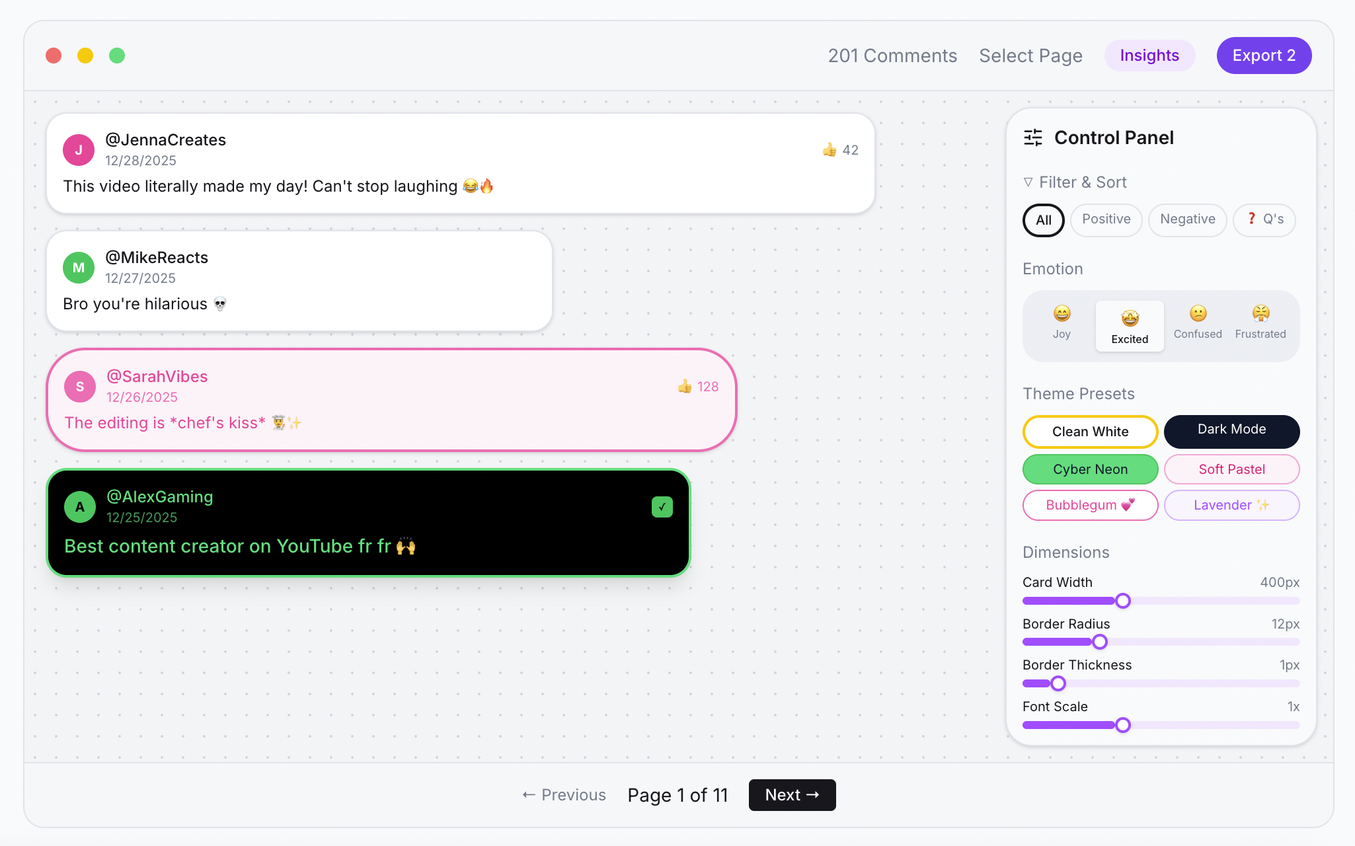Select the All filter tab
Screen dimensions: 1355x846
tap(1043, 220)
